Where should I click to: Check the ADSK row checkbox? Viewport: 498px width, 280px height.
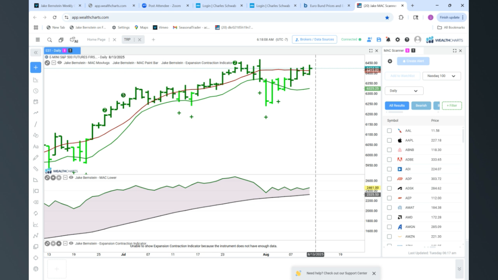389,188
